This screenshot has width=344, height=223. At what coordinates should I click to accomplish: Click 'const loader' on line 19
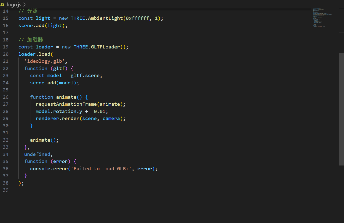tap(36, 47)
